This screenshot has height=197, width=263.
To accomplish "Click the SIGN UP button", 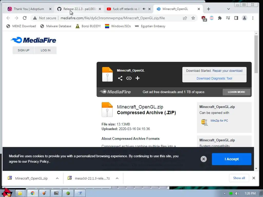I will click(x=23, y=50).
